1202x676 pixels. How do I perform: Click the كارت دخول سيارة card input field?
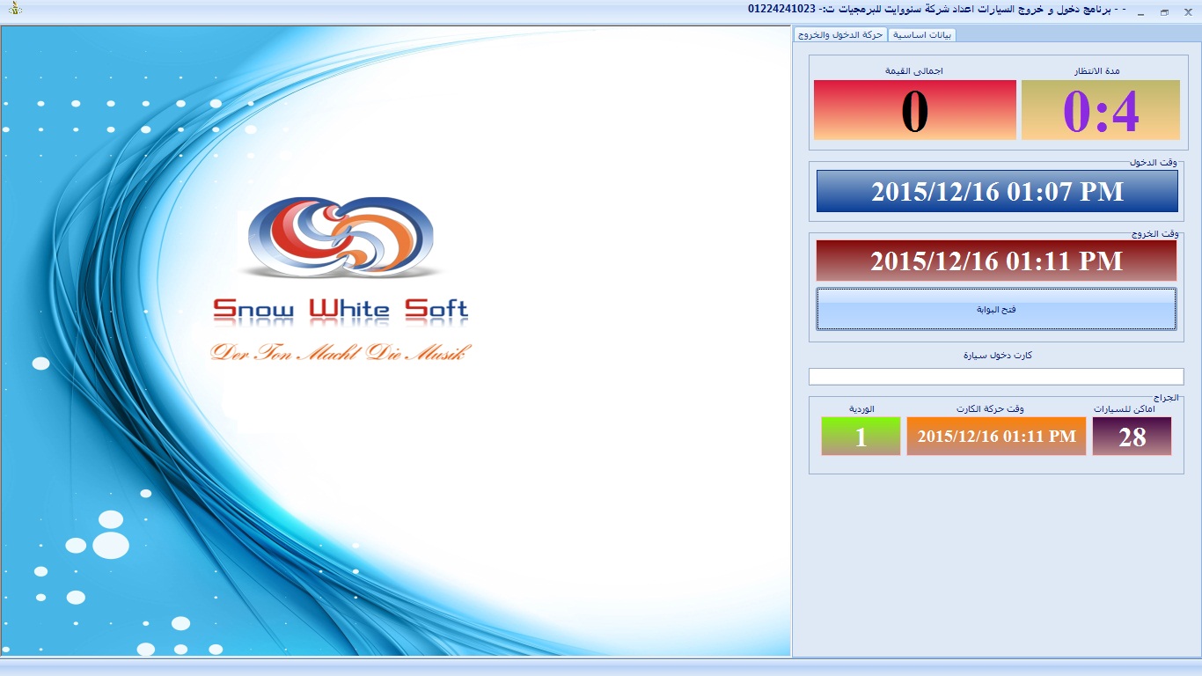(x=995, y=377)
